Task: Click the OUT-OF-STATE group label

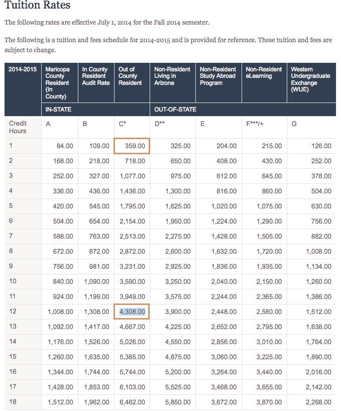Action: tap(175, 110)
